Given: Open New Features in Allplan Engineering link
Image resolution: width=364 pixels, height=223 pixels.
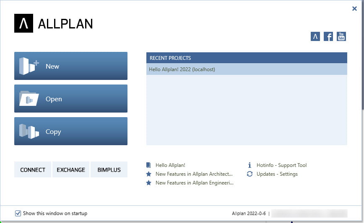Looking at the screenshot, I should [x=195, y=183].
